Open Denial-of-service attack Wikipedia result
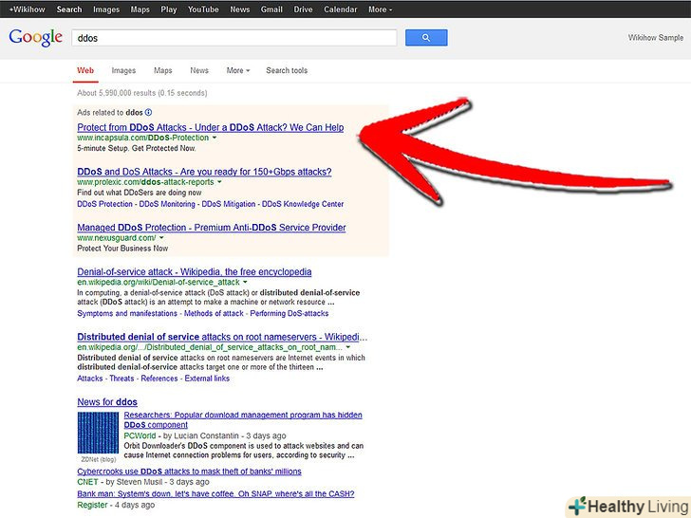 tap(195, 271)
